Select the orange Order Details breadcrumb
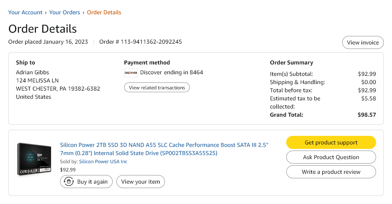 click(x=104, y=12)
